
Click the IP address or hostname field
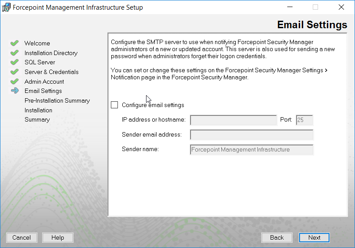pyautogui.click(x=234, y=120)
